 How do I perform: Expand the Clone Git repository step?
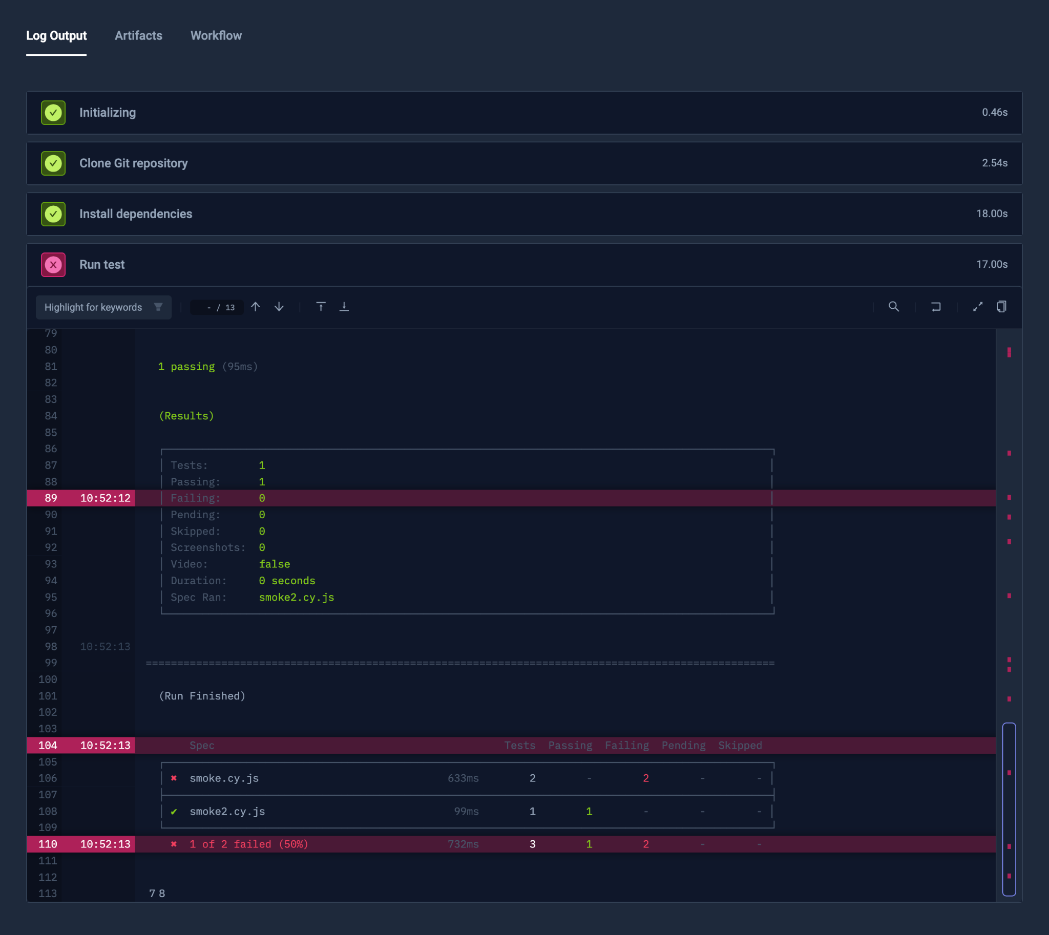pos(523,162)
